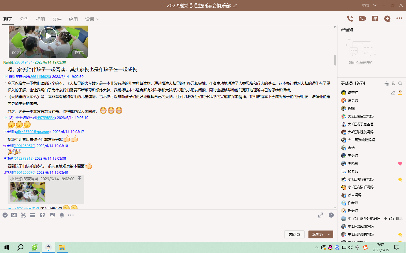Click the star beside 中3班邵�San霖妈妈 row
Viewport: 406px width, 253px height.
[400, 234]
